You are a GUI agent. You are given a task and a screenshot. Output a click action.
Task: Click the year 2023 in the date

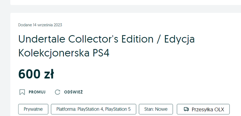(x=57, y=25)
